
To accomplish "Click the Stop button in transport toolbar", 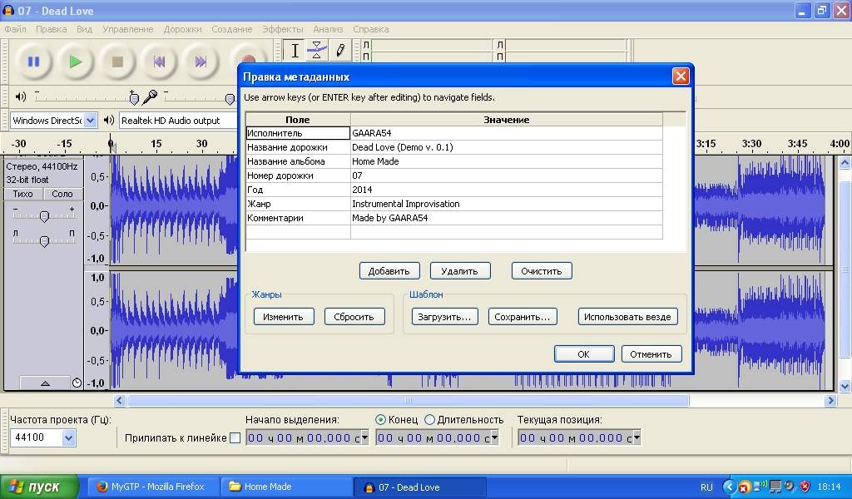I will tap(117, 62).
